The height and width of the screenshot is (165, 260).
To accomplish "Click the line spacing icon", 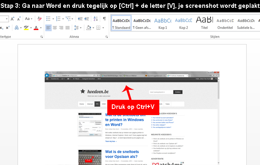I will 76,28.
